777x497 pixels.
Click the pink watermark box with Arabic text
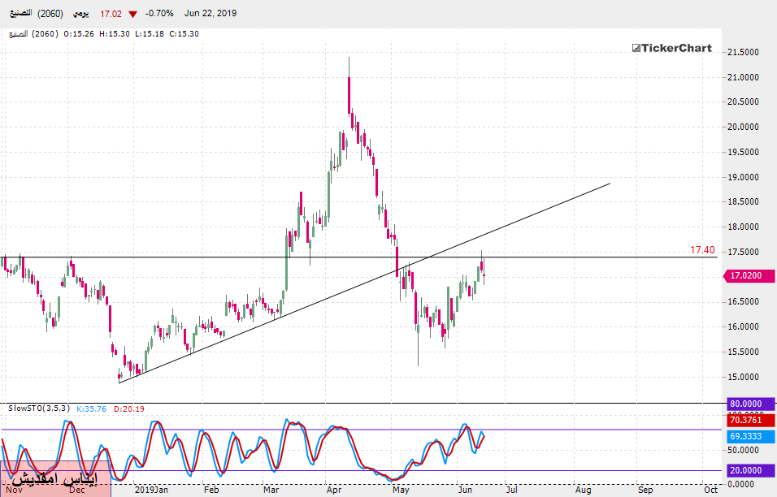[55, 478]
